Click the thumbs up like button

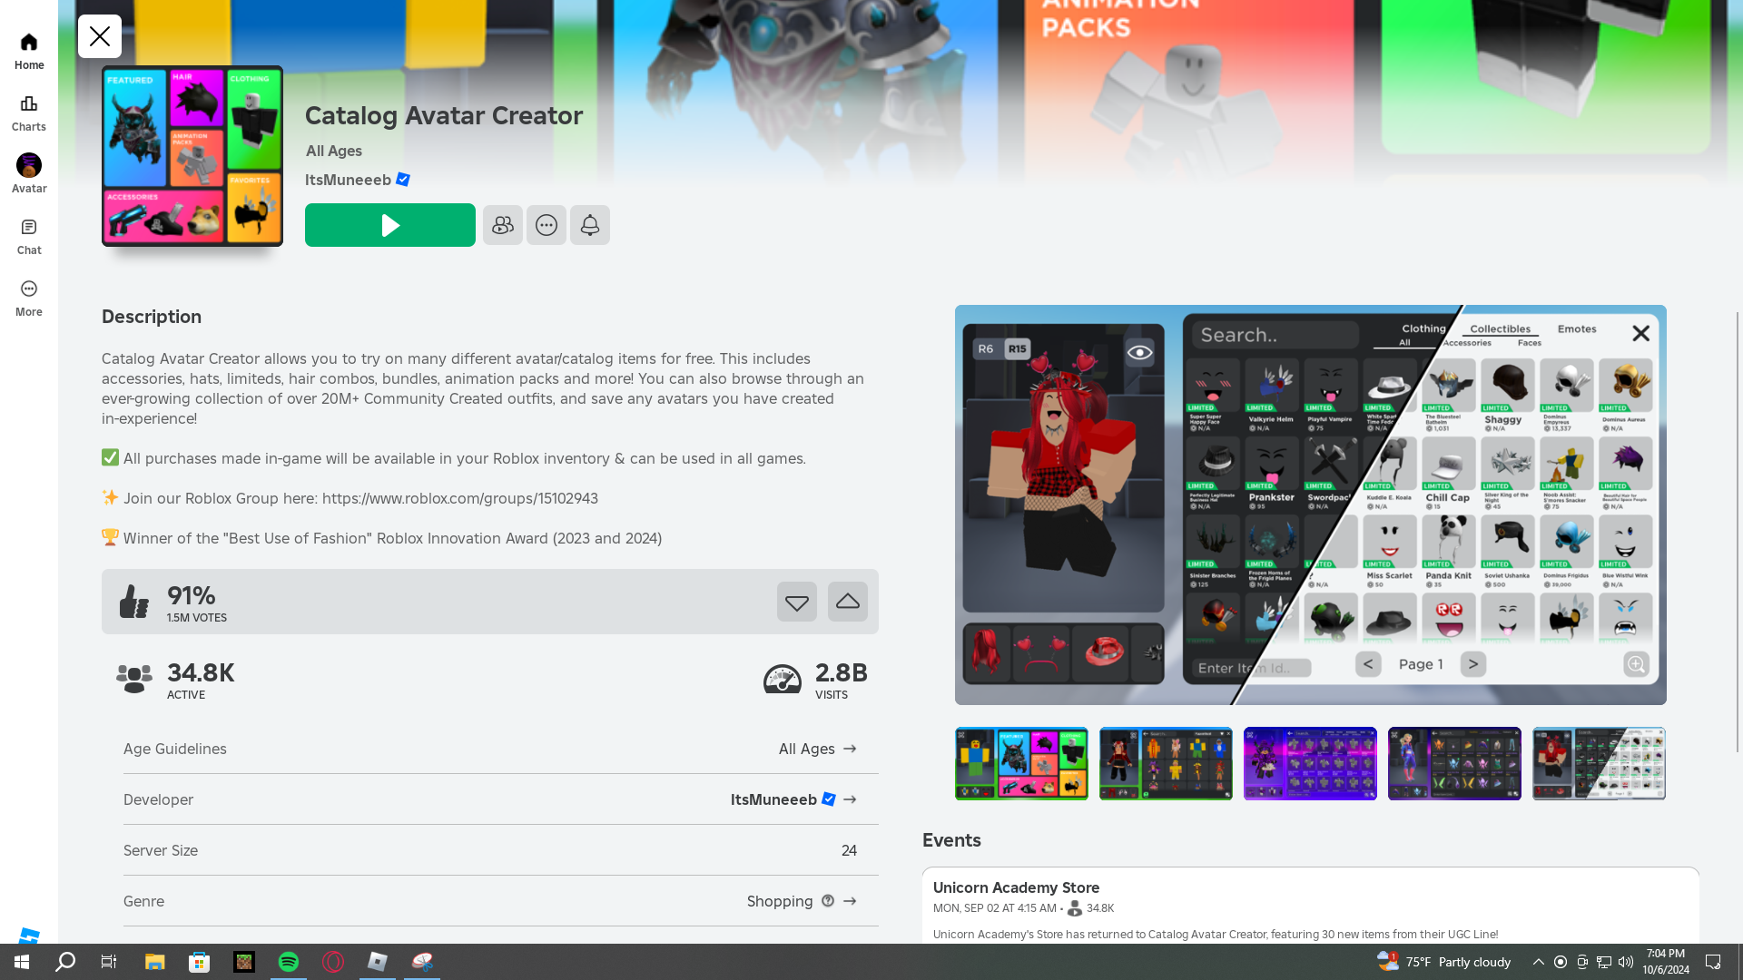[847, 602]
